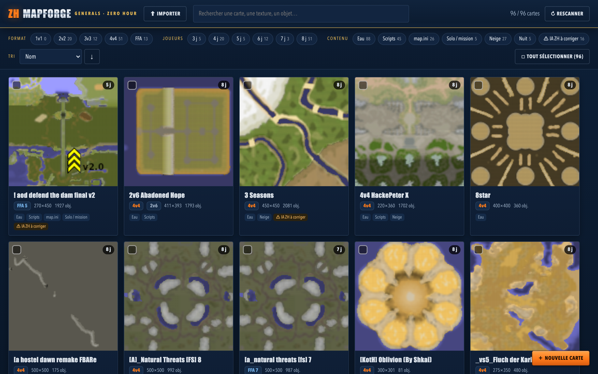Create a new map with Nouvelle carte

tap(561, 358)
